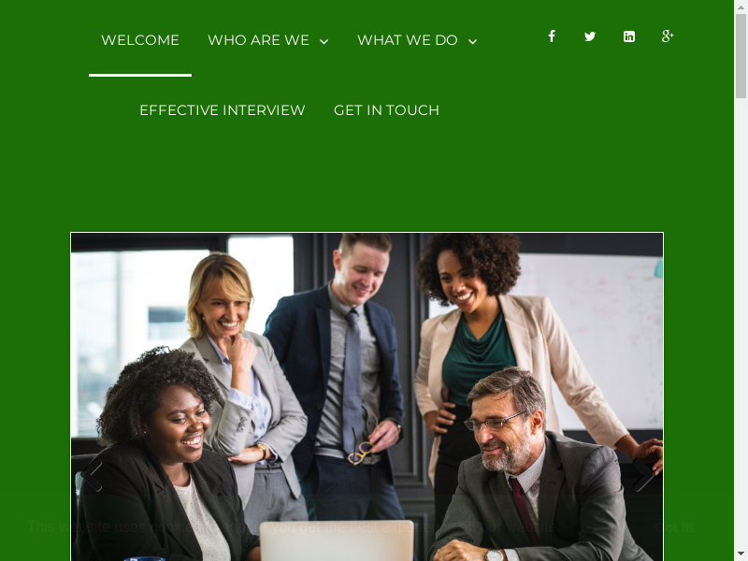Expand the chevron beside WHO ARE WE
Screen dimensions: 748x561
click(324, 41)
